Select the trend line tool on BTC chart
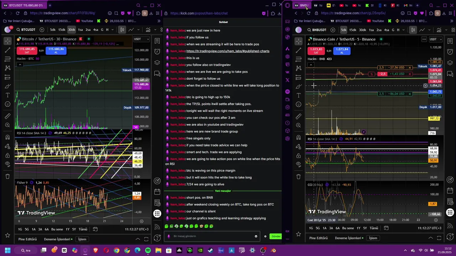The width and height of the screenshot is (456, 256). click(7, 50)
